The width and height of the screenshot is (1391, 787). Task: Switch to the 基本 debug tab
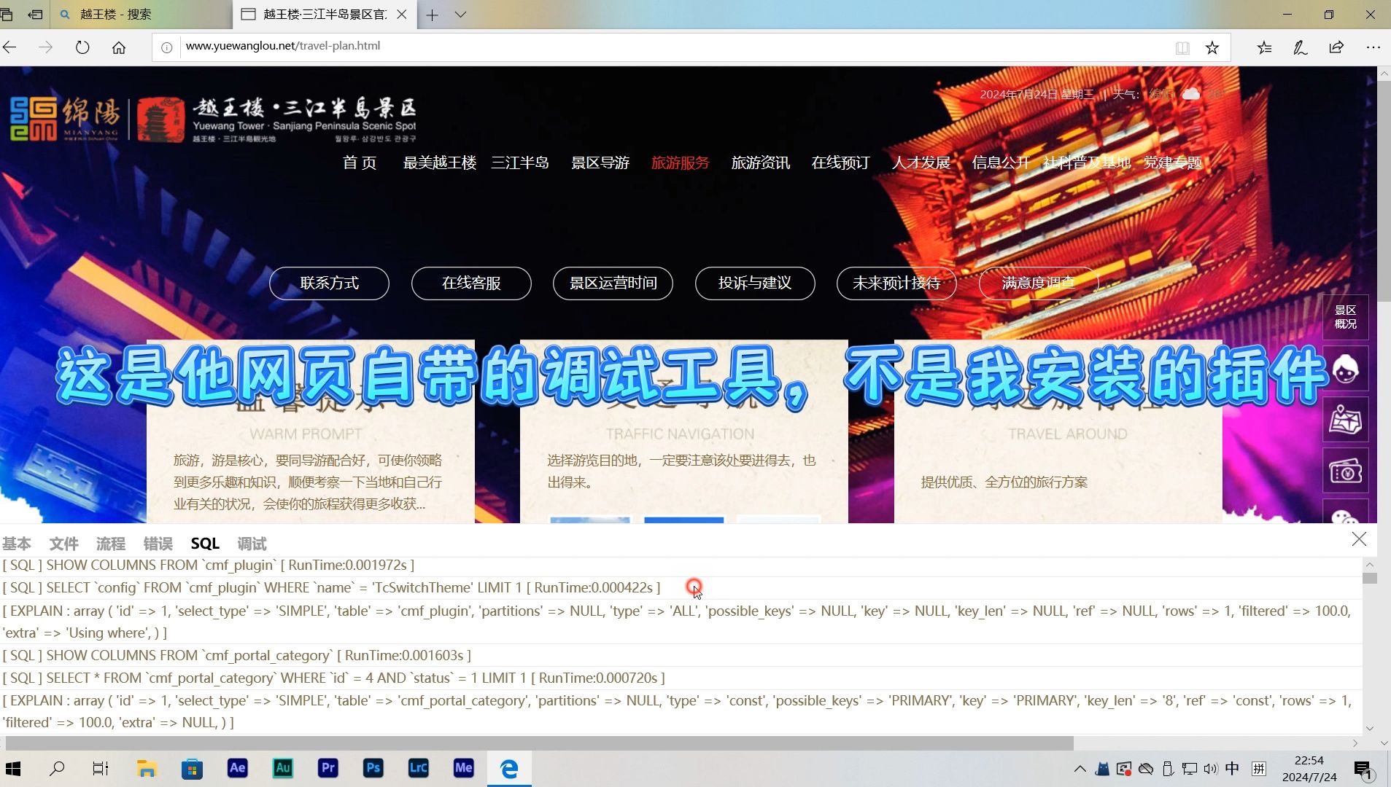click(16, 544)
